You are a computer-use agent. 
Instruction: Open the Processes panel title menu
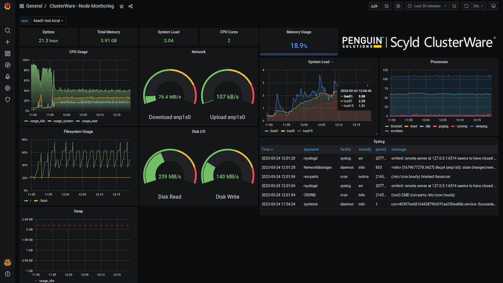(x=439, y=62)
